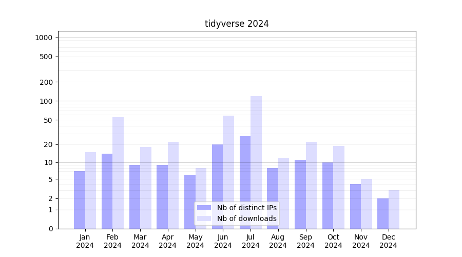
Task: Click the 200 y-axis tick label
Action: [x=46, y=82]
